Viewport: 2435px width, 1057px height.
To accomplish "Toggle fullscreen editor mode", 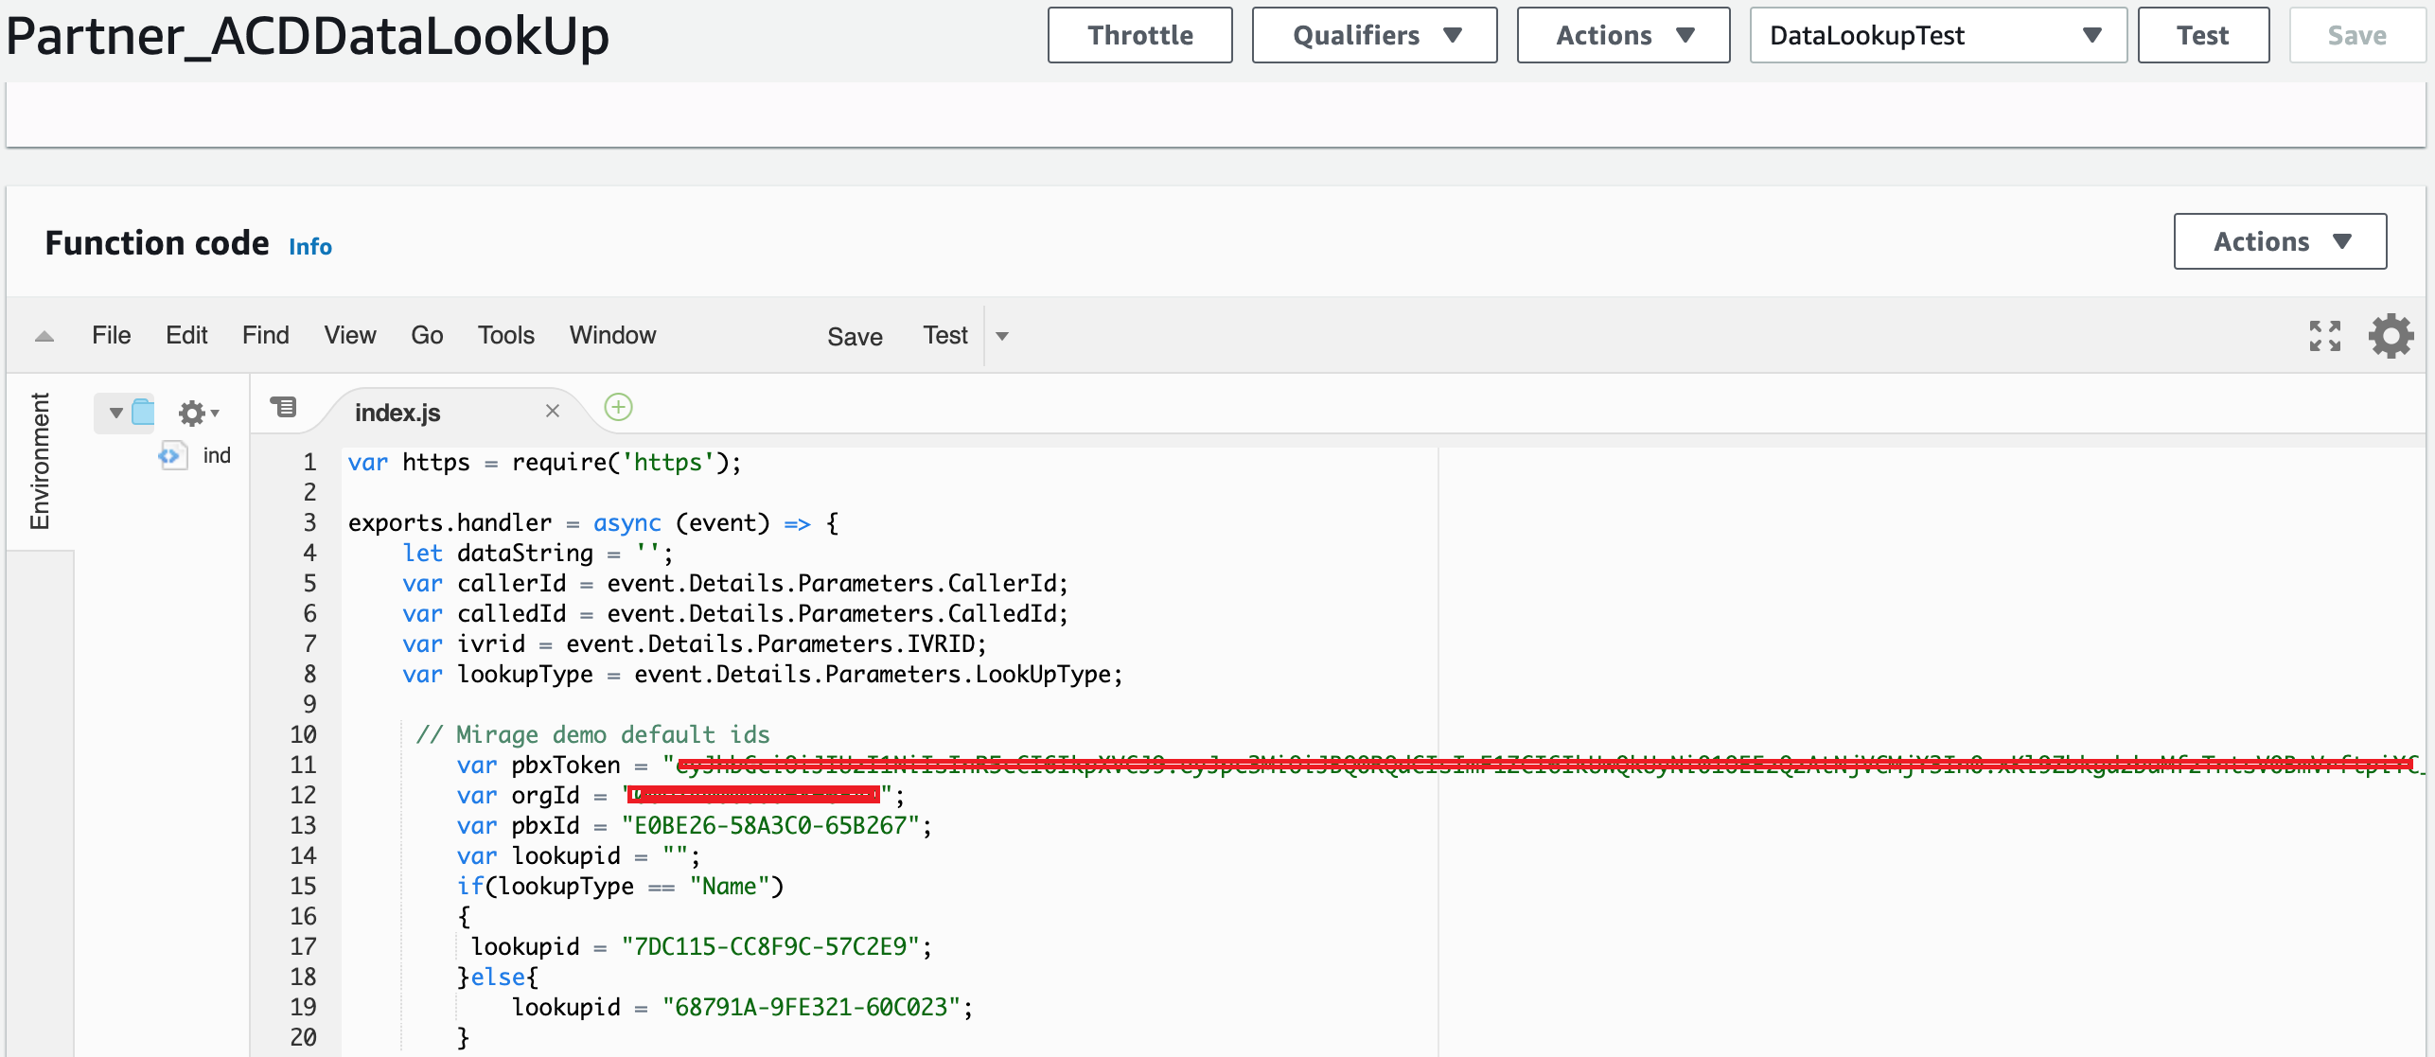I will (x=2324, y=336).
